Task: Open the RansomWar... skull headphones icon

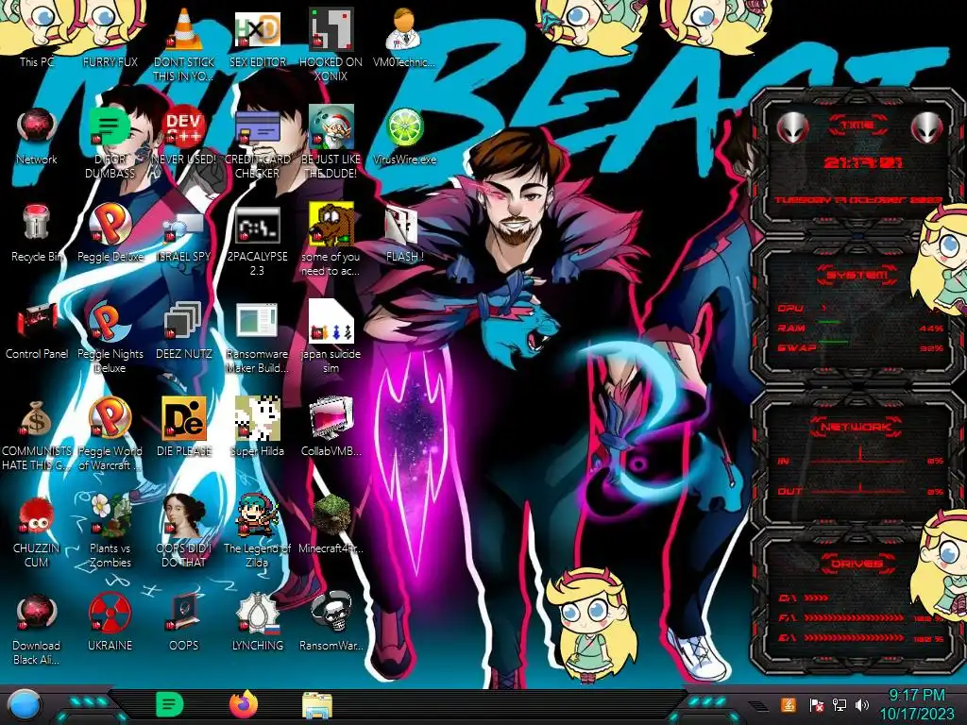Action: click(x=331, y=621)
